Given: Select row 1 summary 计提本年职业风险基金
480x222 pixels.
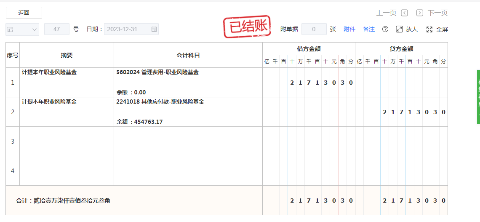Looking at the screenshot, I should point(49,72).
